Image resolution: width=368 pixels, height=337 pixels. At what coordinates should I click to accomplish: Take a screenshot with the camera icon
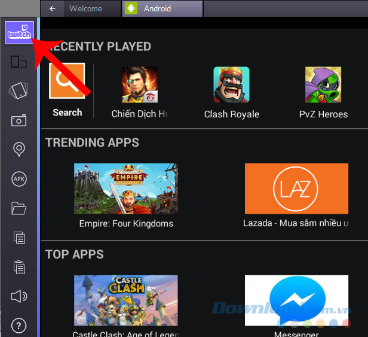pos(19,120)
